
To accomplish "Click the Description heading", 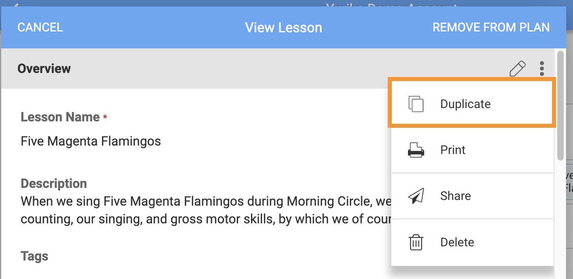I will (54, 183).
